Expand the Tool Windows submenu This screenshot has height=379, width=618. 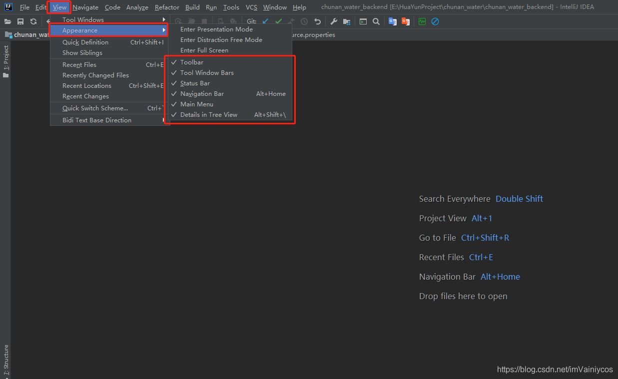tap(109, 20)
